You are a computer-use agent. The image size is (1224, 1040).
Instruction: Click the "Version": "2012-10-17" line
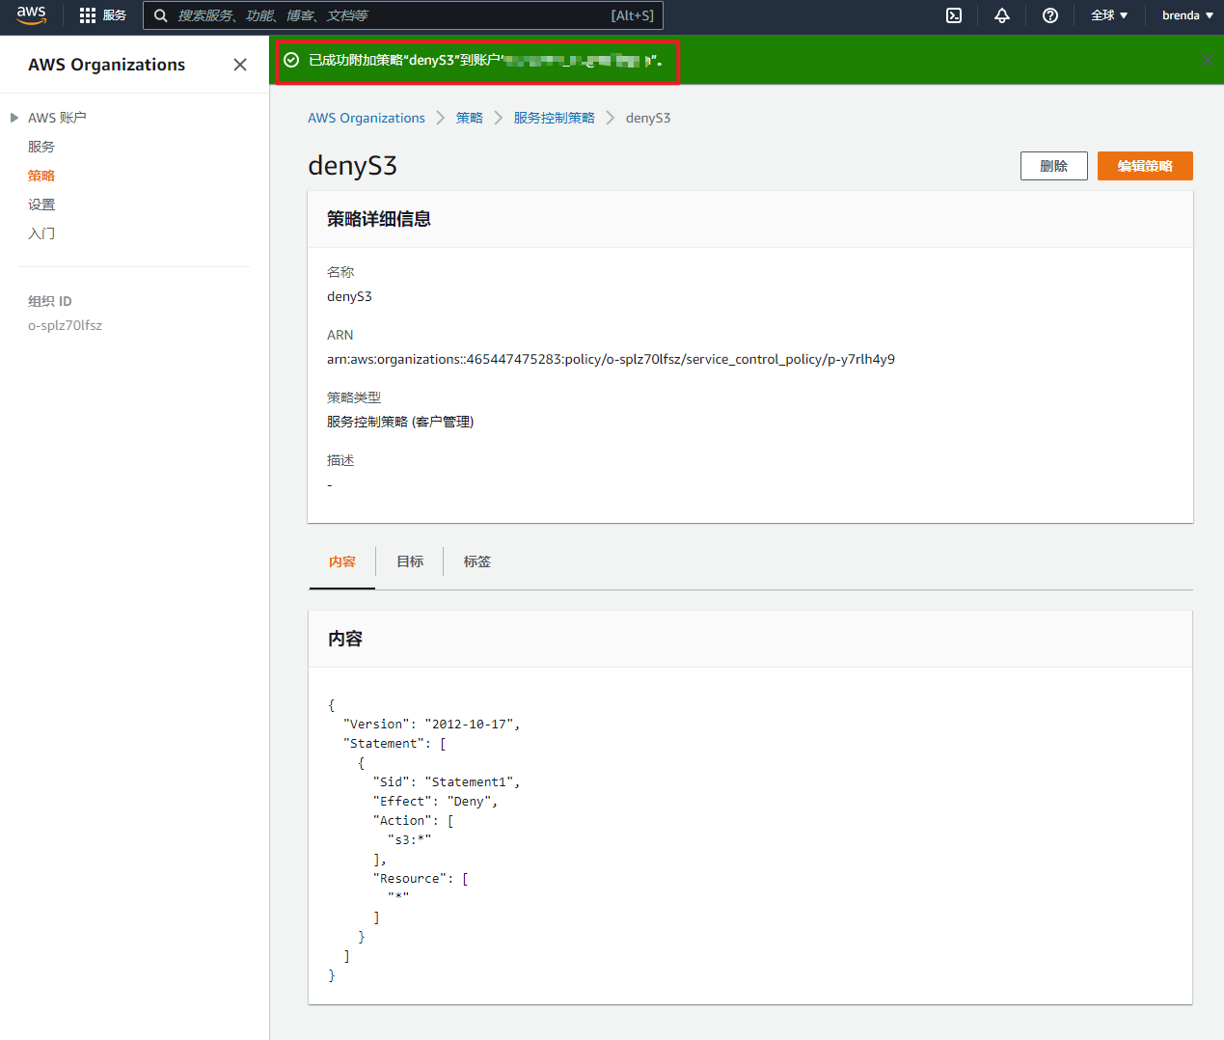coord(431,725)
